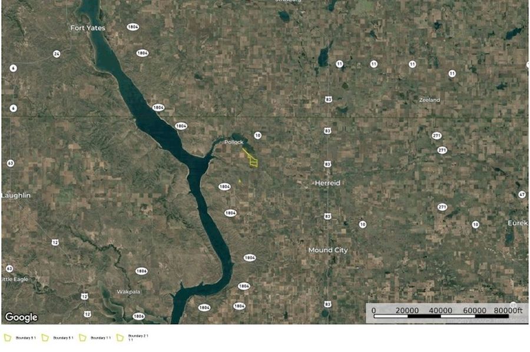Select the yellow boundary outline near Pollock
The width and height of the screenshot is (530, 352).
point(251,158)
